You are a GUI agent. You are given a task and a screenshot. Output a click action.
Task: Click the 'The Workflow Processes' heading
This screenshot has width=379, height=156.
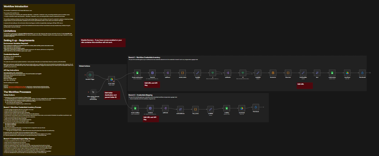point(17,92)
